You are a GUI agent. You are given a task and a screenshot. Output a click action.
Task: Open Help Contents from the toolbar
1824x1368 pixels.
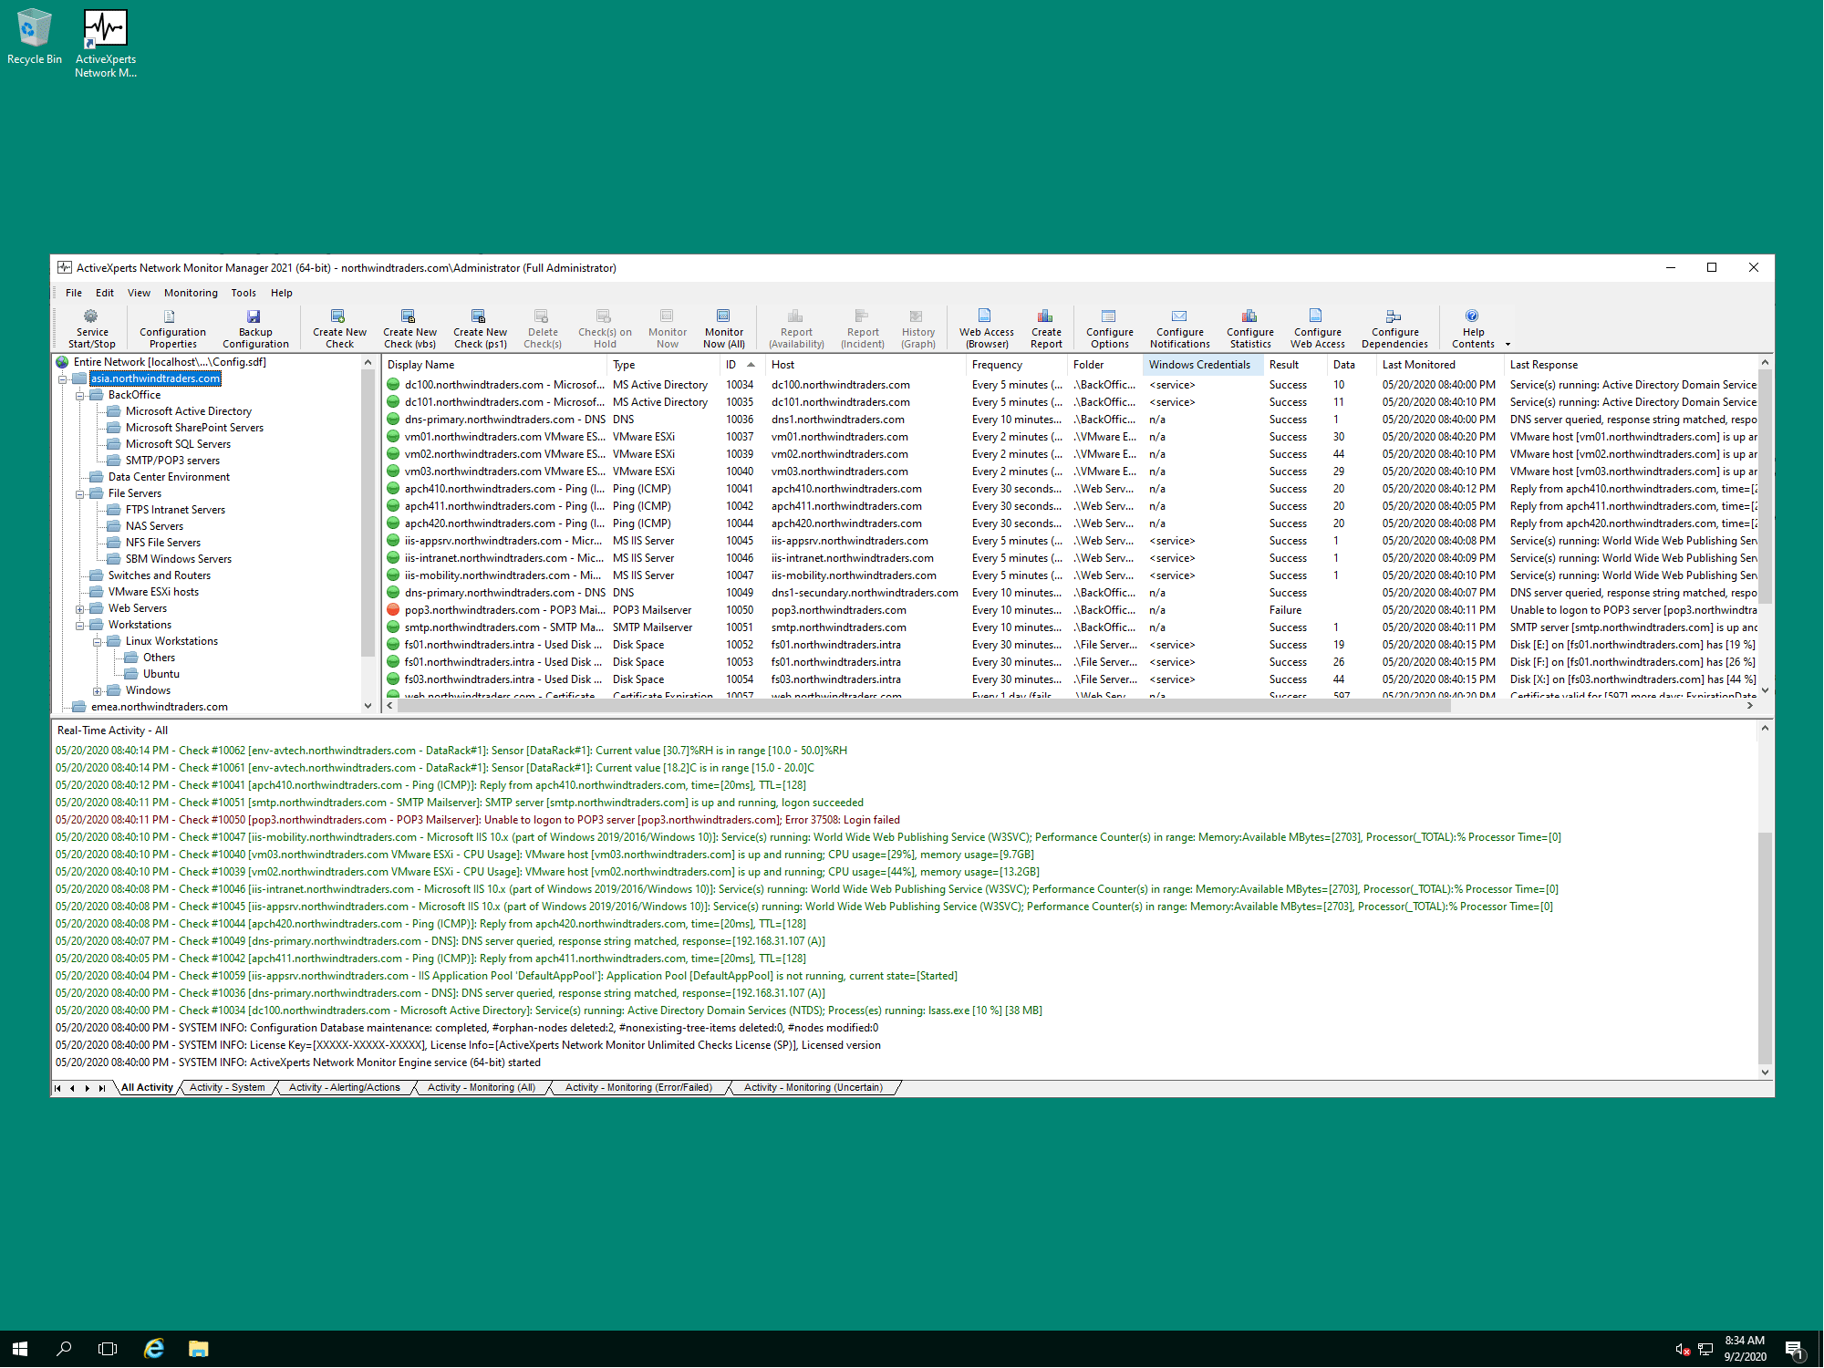(1473, 328)
